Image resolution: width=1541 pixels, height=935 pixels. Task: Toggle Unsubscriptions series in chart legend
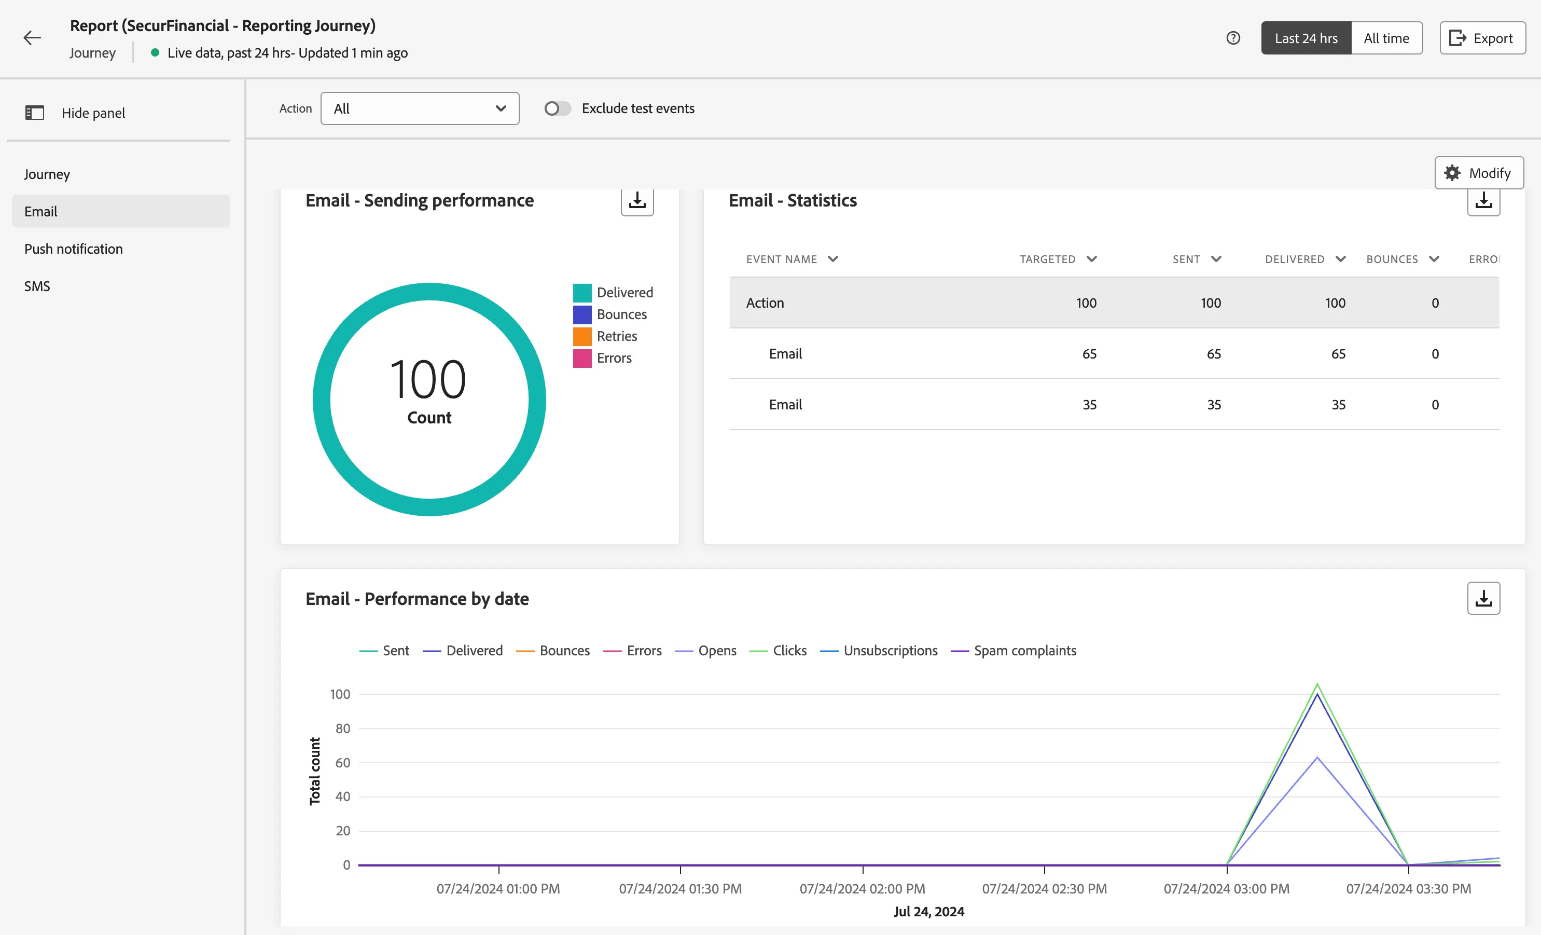878,651
